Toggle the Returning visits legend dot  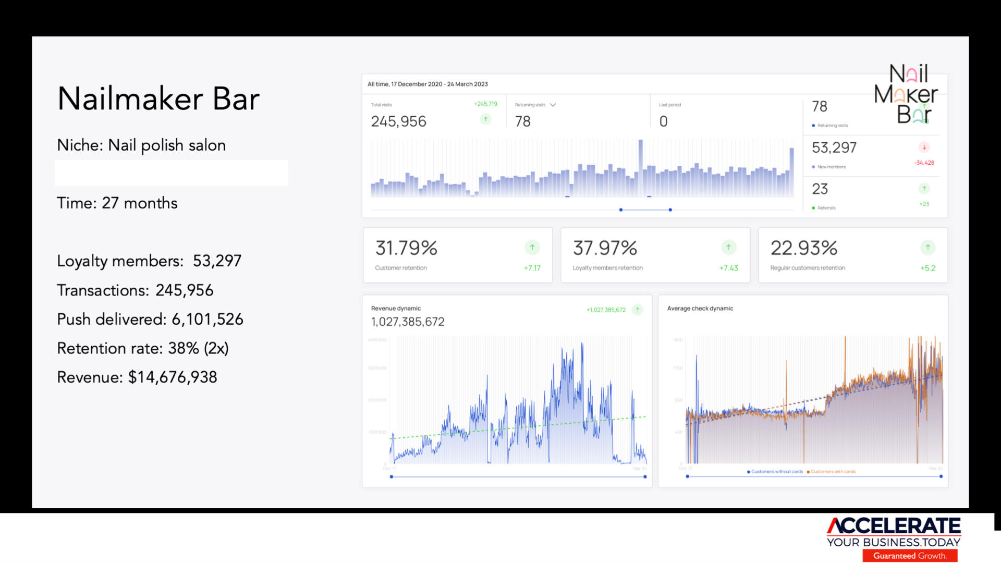pos(813,126)
